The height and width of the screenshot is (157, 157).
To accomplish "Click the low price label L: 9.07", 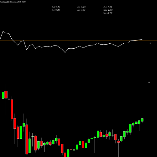I will [x=81, y=10].
